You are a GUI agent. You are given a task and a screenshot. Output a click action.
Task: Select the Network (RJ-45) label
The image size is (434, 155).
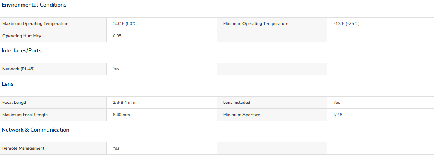click(19, 69)
